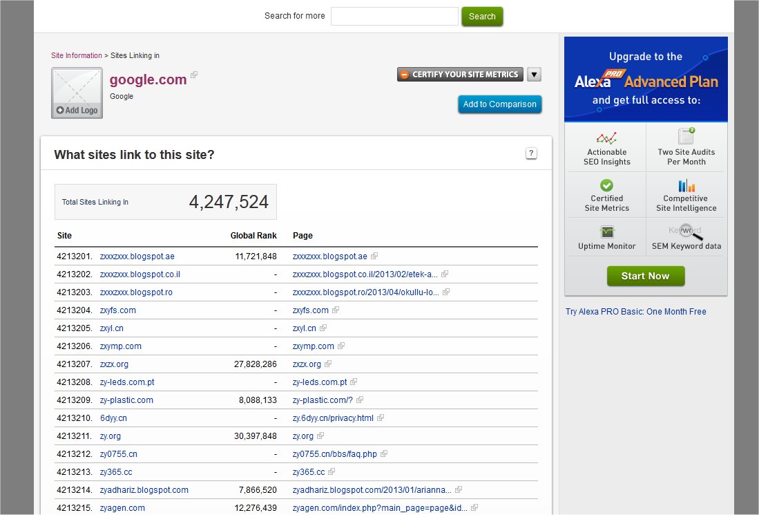Click the Uptime Monitor icon

pos(606,232)
